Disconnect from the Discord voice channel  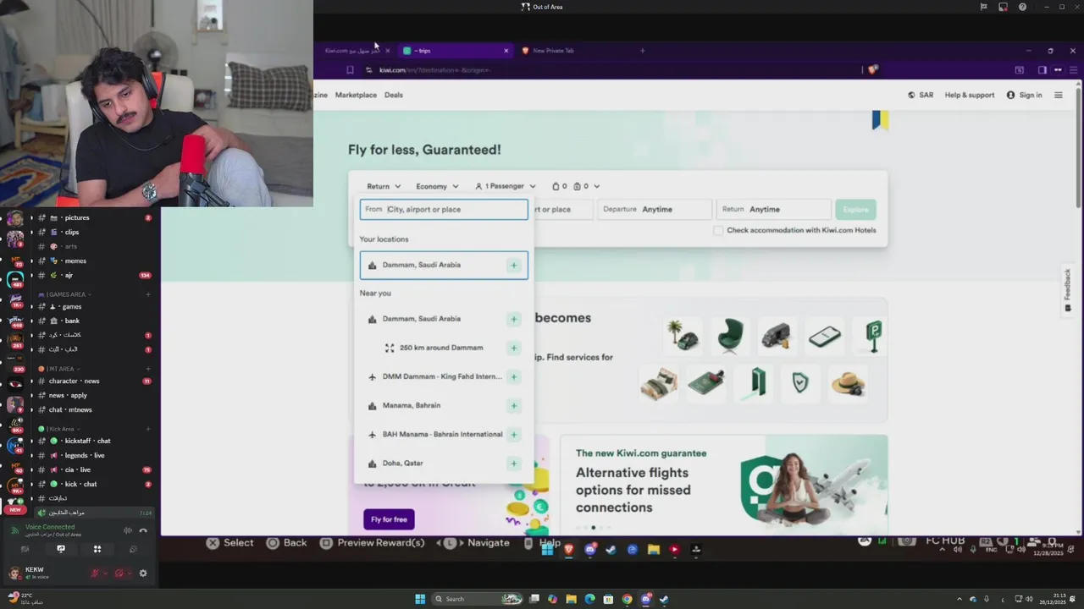click(x=143, y=530)
